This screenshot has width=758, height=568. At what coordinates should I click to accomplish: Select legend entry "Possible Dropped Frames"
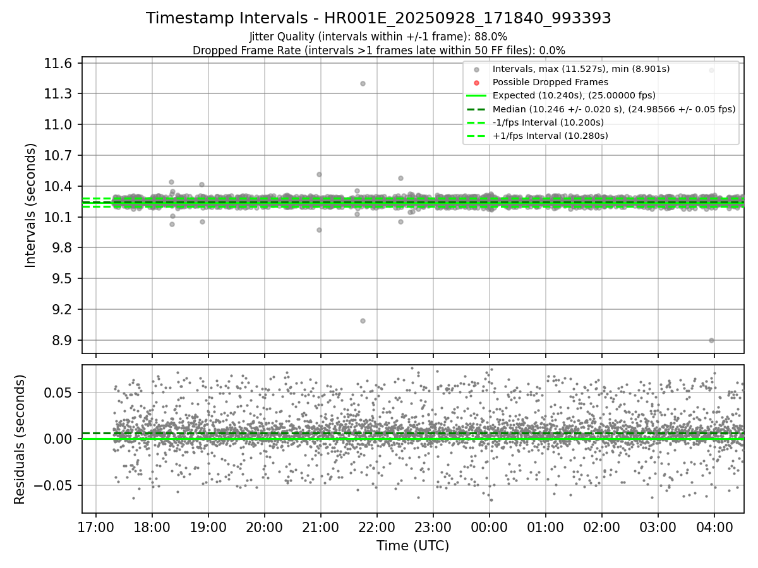coord(550,82)
